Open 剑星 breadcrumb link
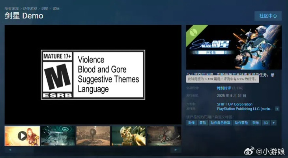The image size is (288, 158). pos(45,9)
